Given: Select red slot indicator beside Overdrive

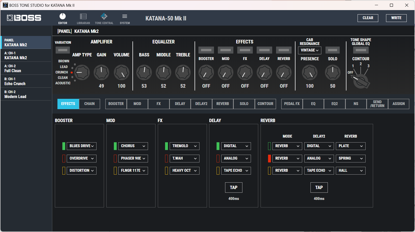Looking at the screenshot, I should (x=64, y=159).
